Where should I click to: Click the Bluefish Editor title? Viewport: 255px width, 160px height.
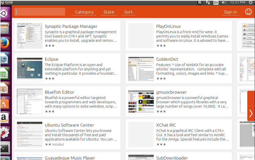coord(59,92)
